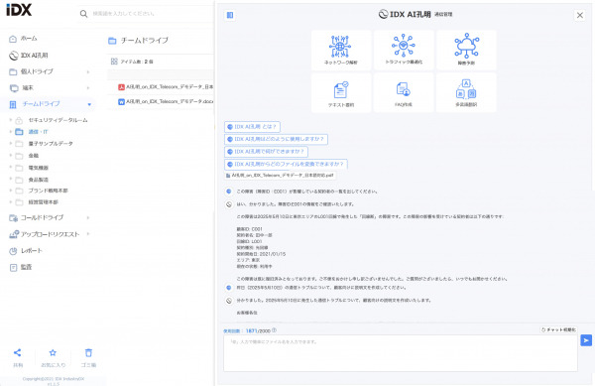Expand the コールドドライブ arrow
The width and height of the screenshot is (595, 386).
pyautogui.click(x=88, y=218)
